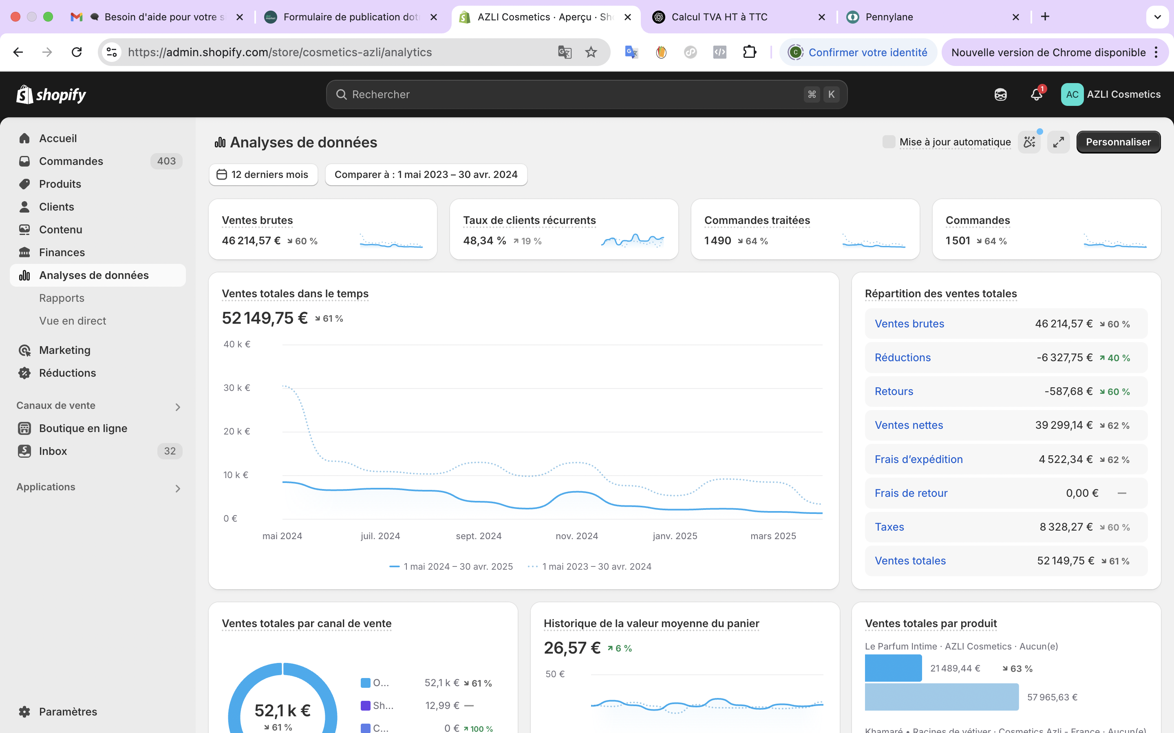Open Ventes totales link in breakdown
The height and width of the screenshot is (733, 1174).
point(910,561)
